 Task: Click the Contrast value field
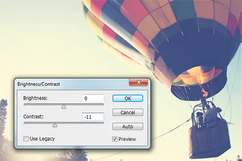coord(93,117)
